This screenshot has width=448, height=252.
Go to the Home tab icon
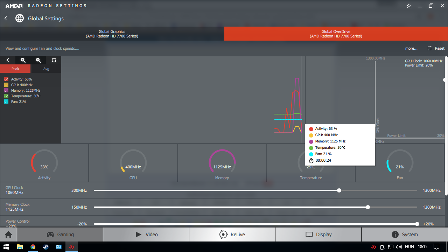click(x=8, y=234)
